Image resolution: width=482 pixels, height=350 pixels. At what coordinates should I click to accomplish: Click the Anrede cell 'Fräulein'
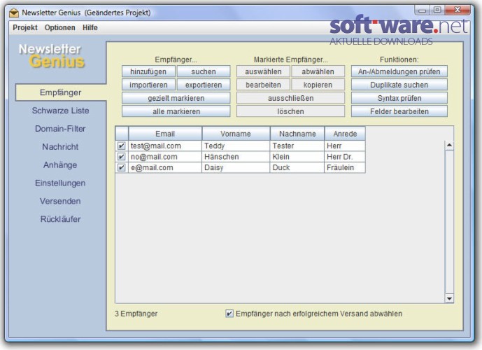click(345, 167)
